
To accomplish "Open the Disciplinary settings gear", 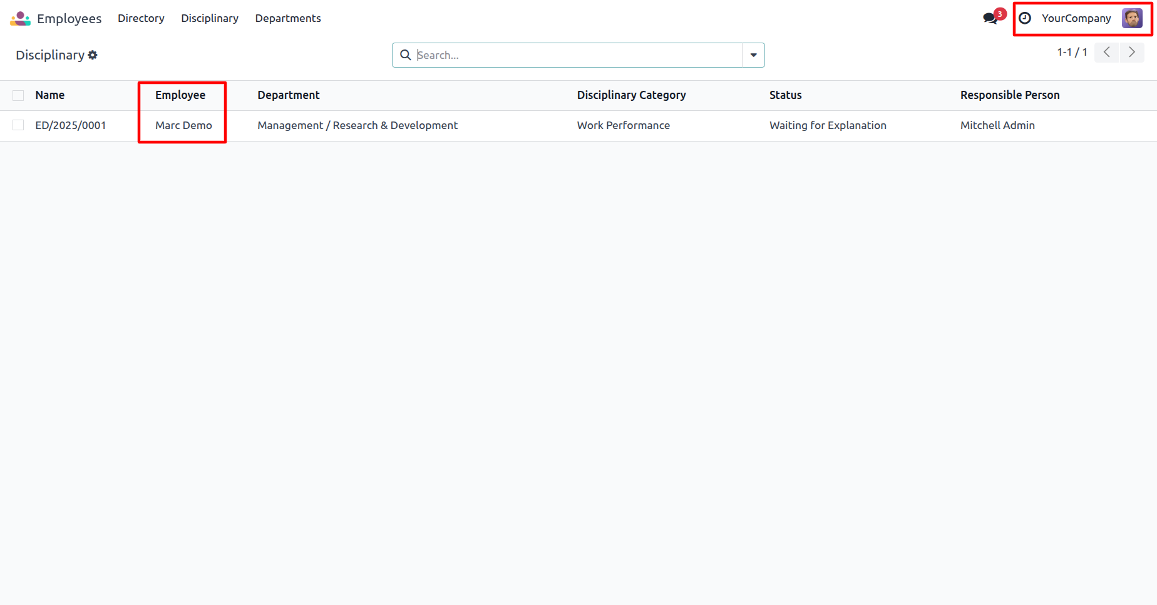I will click(93, 55).
